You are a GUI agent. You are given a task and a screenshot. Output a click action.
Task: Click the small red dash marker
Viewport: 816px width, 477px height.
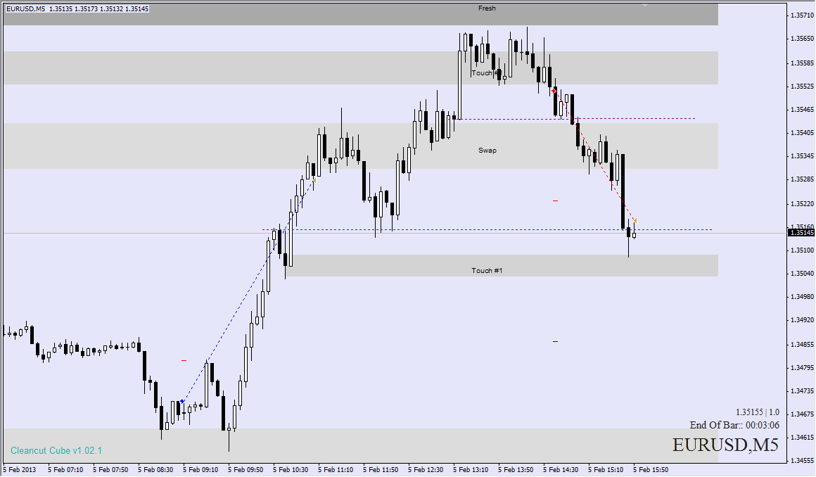pyautogui.click(x=184, y=360)
